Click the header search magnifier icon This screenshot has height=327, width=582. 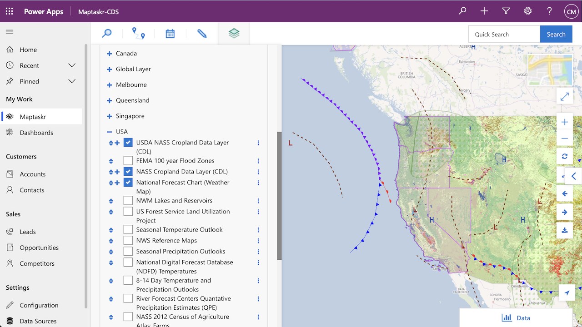pyautogui.click(x=462, y=11)
